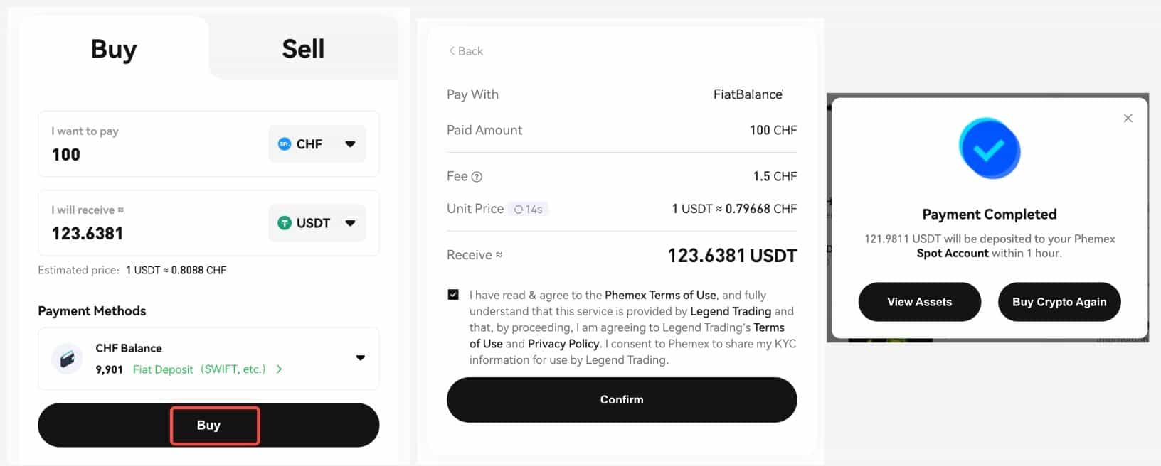Click the View Assets button
The height and width of the screenshot is (466, 1161).
[919, 302]
